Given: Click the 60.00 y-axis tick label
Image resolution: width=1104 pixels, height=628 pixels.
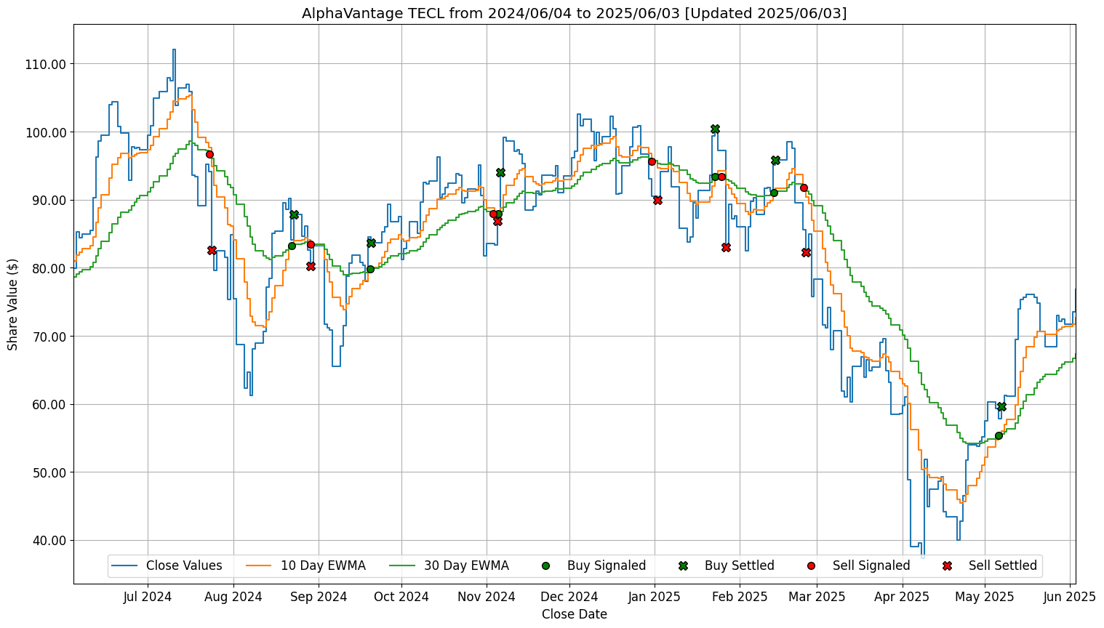Looking at the screenshot, I should (49, 404).
